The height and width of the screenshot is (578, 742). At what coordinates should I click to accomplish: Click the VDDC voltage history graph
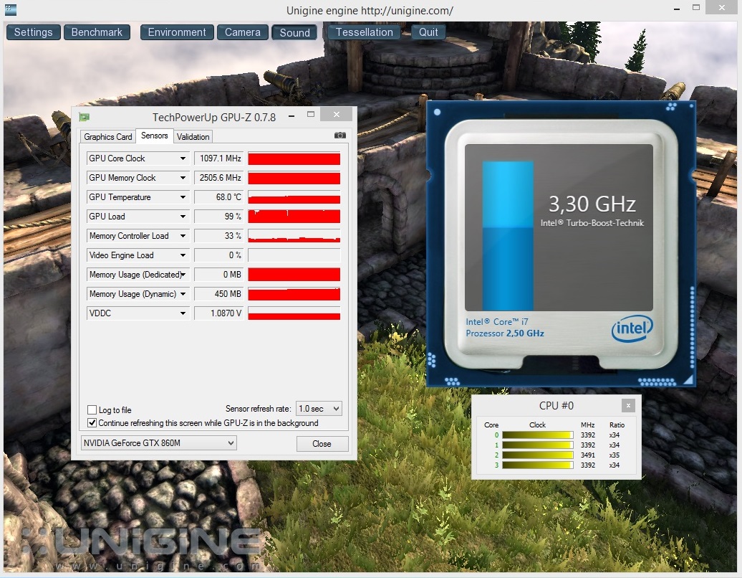pos(294,313)
